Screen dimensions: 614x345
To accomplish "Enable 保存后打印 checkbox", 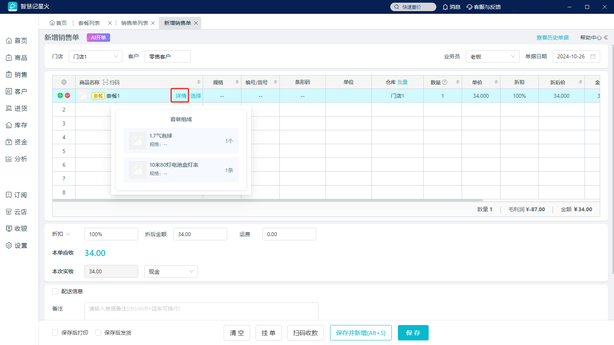I will pos(55,333).
